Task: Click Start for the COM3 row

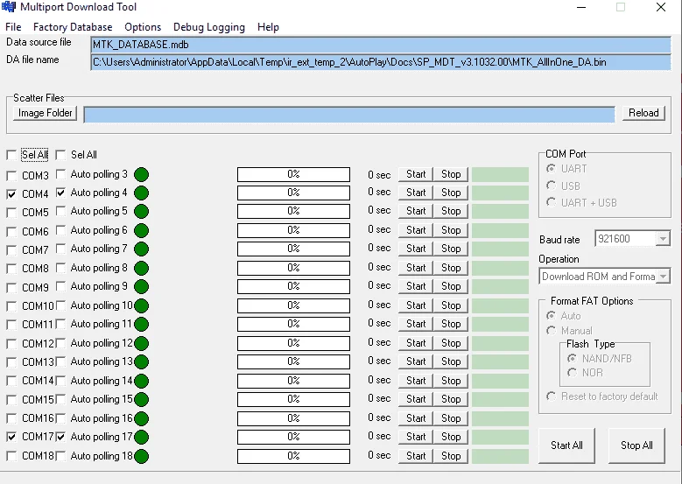Action: pyautogui.click(x=416, y=174)
